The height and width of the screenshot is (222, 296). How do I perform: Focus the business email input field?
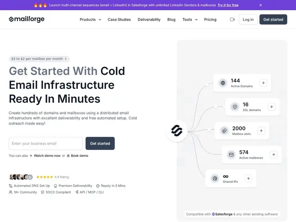pos(46,143)
